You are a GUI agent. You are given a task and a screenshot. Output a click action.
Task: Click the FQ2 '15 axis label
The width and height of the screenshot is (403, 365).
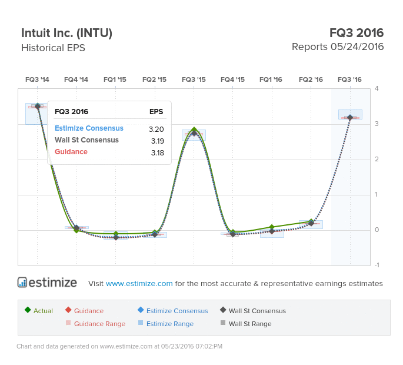(x=155, y=79)
